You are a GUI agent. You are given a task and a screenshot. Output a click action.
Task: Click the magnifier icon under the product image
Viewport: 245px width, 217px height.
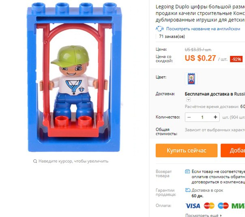35,161
